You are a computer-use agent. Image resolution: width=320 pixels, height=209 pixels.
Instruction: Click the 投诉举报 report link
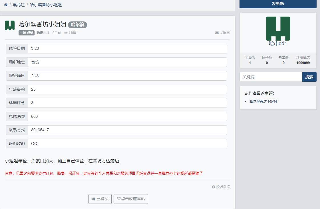coord(223,187)
